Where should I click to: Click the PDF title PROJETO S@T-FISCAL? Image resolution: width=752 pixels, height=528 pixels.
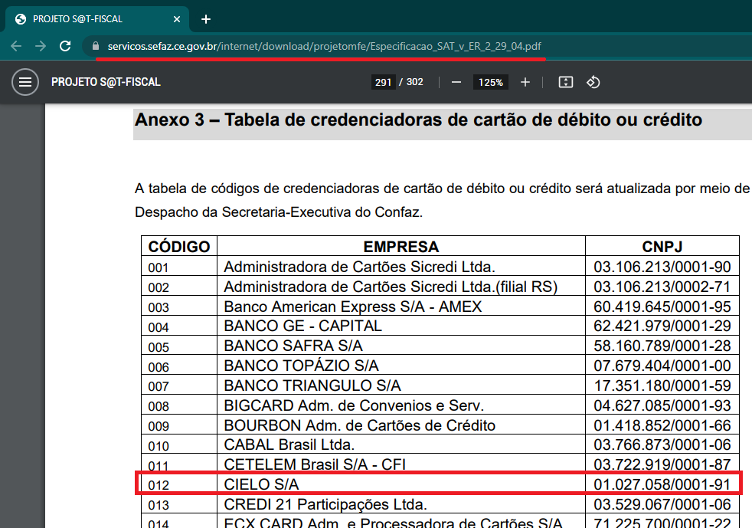point(106,82)
